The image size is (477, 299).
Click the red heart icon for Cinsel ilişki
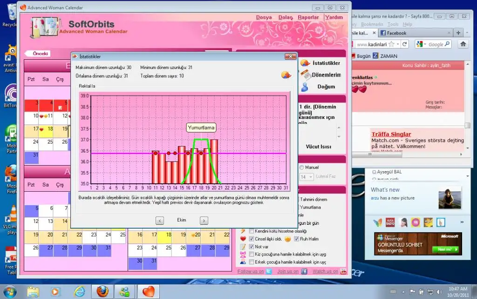click(243, 239)
